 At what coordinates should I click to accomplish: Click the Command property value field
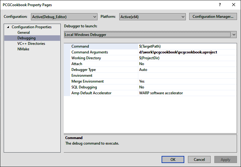point(187,46)
